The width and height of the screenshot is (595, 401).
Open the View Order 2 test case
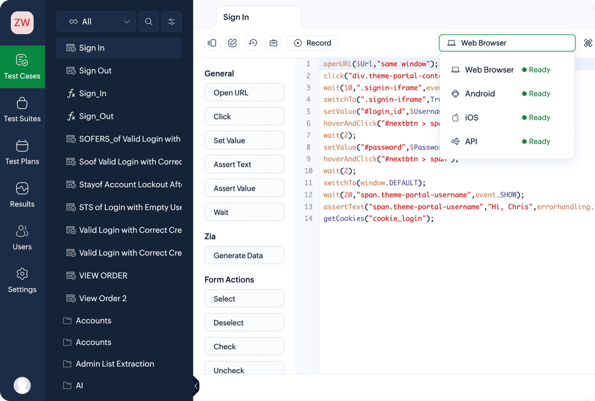(x=119, y=299)
